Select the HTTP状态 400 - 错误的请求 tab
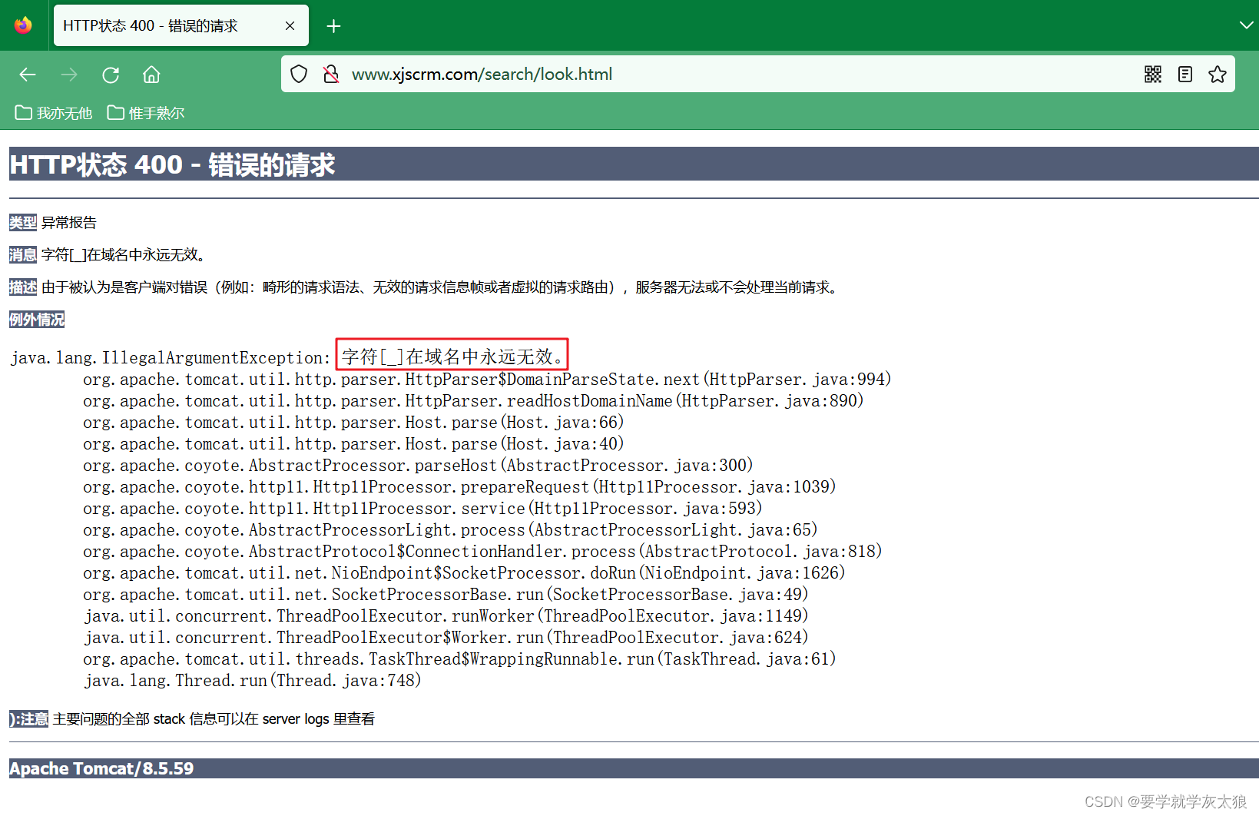Screen dimensions: 1259x816 click(181, 25)
